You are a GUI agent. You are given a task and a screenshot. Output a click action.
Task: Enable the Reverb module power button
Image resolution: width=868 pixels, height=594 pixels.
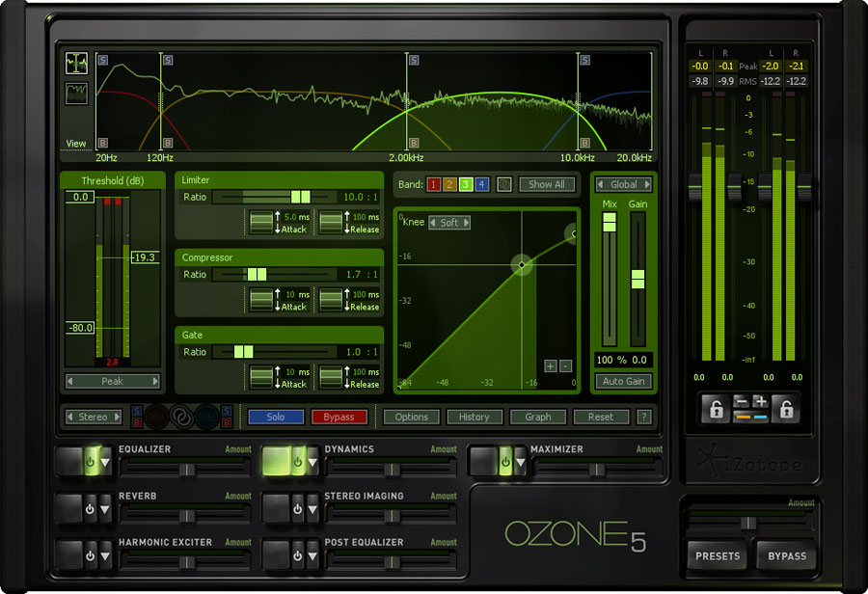point(90,509)
